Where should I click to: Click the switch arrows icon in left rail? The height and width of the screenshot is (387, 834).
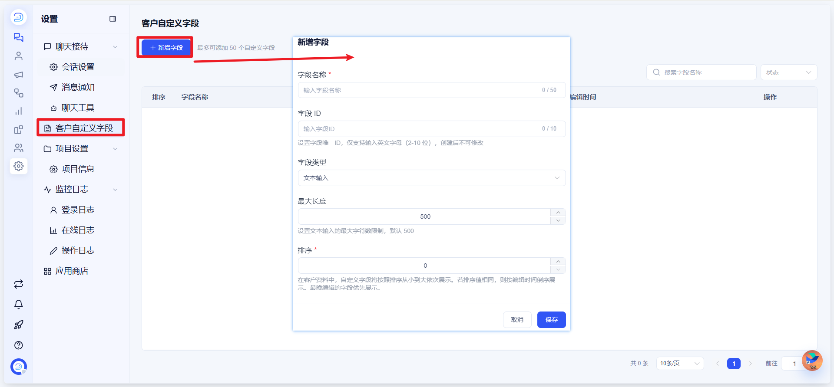(x=18, y=284)
